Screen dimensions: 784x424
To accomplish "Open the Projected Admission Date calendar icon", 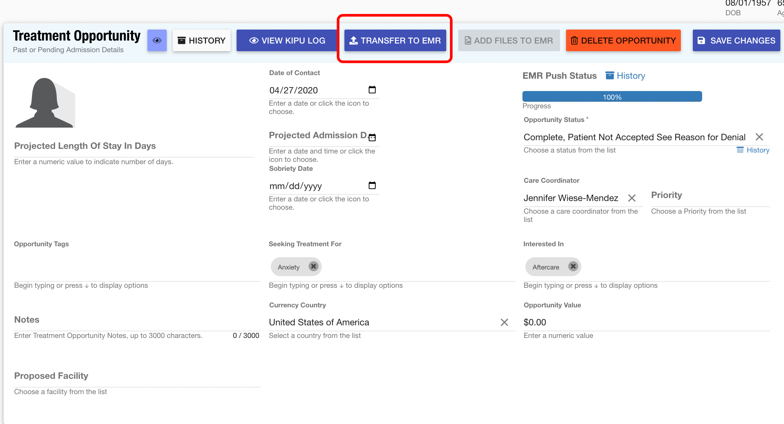I will coord(372,137).
